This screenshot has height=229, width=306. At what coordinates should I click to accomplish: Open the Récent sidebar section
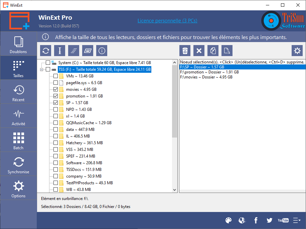[x=18, y=92]
